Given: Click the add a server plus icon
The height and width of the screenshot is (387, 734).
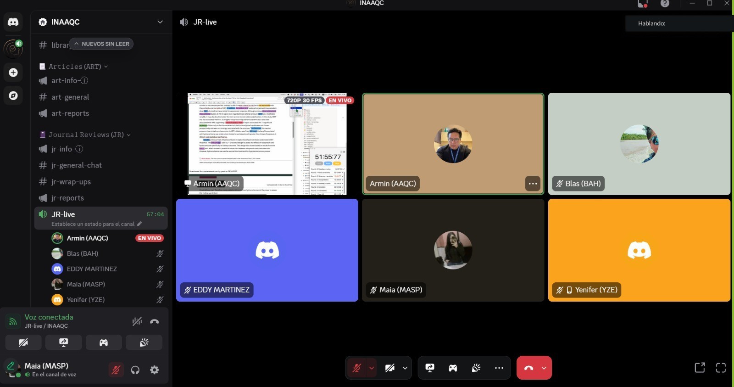Looking at the screenshot, I should click(x=13, y=73).
